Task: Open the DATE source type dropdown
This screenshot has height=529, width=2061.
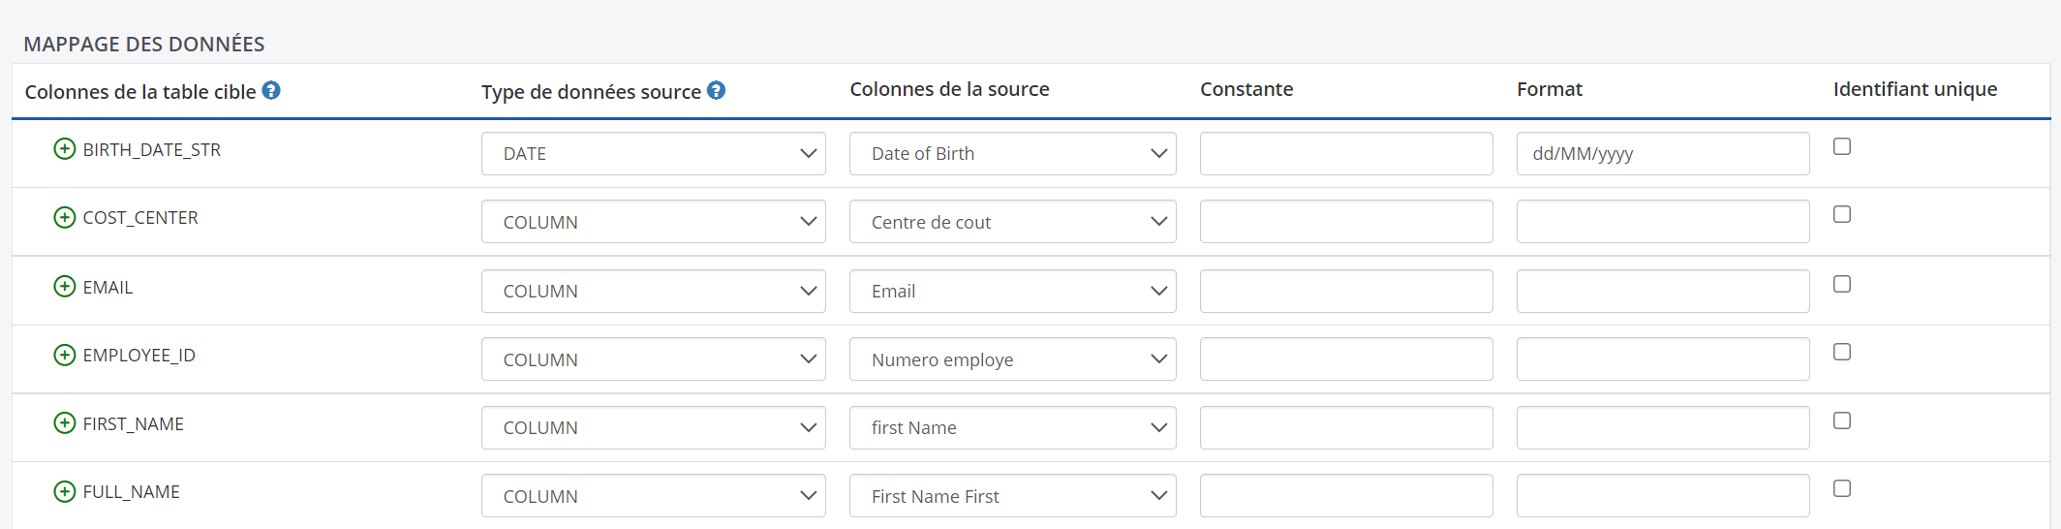Action: (x=653, y=154)
